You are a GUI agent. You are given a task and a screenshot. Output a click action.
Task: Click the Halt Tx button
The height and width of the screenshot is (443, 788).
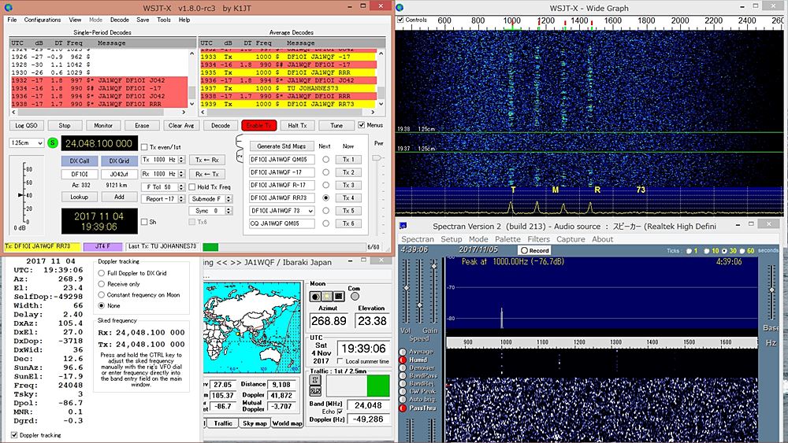coord(298,125)
